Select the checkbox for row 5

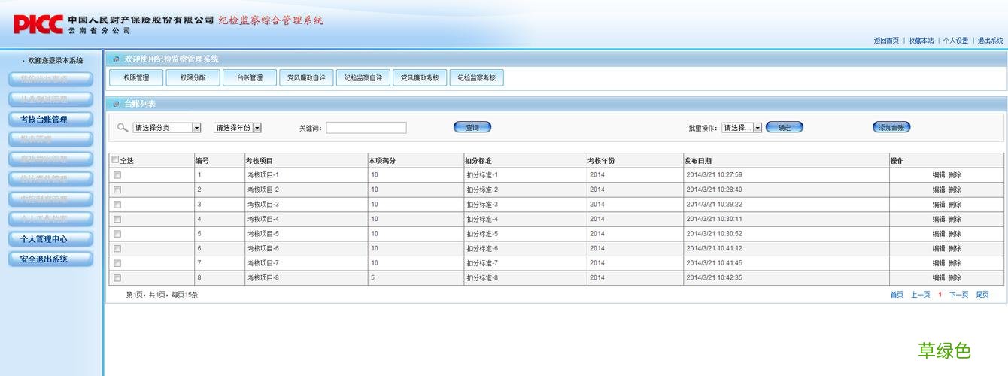[x=117, y=234]
